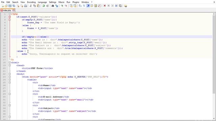Collapse the <table> fold on line 24
The height and width of the screenshot is (121, 216).
coord(10,80)
